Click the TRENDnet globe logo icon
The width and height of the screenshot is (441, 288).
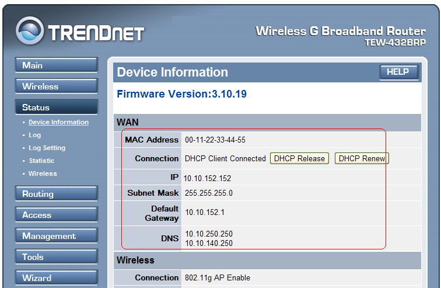click(x=30, y=30)
